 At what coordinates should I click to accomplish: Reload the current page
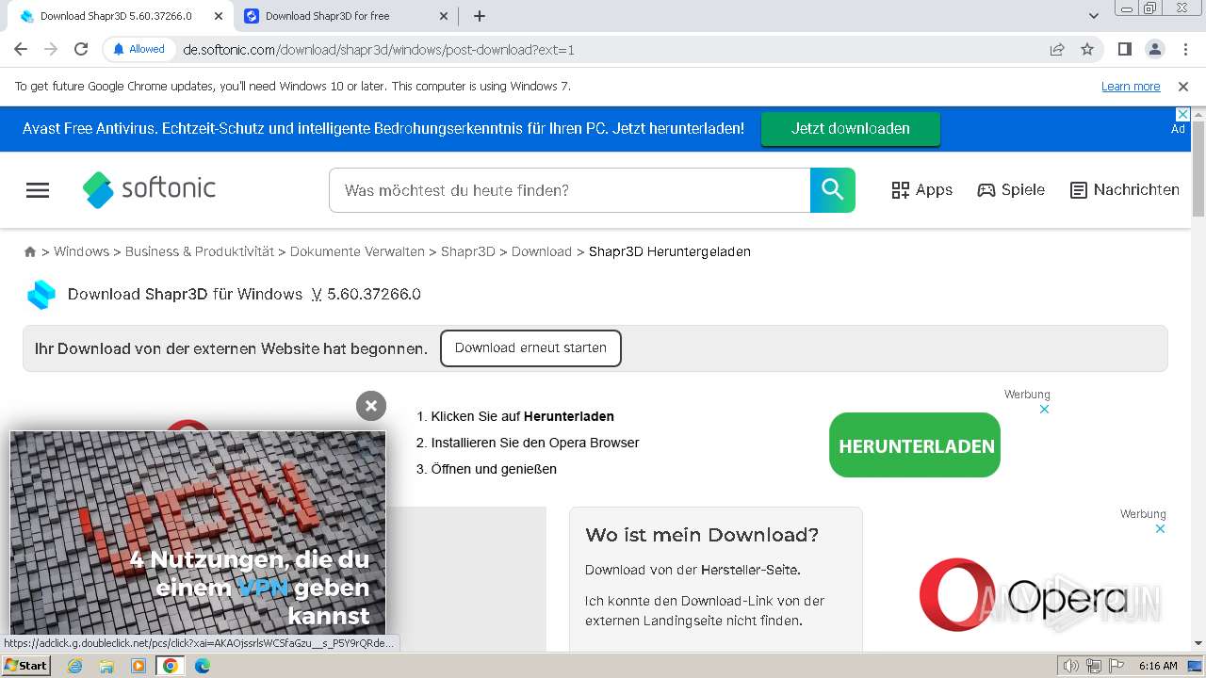[x=81, y=49]
